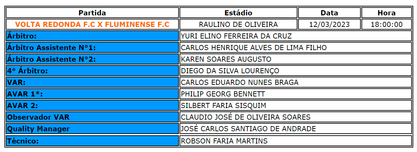Click the name Philip Georg Bennett

(223, 94)
